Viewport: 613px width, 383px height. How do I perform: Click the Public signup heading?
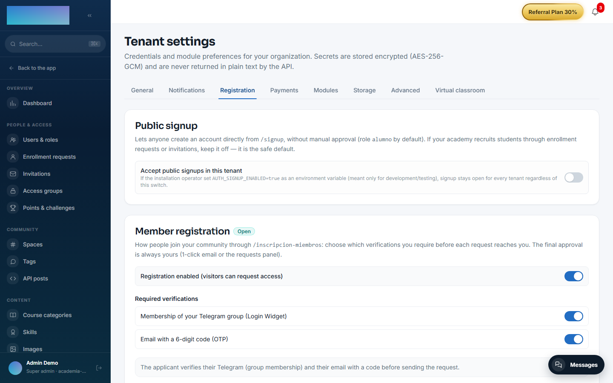click(x=166, y=126)
